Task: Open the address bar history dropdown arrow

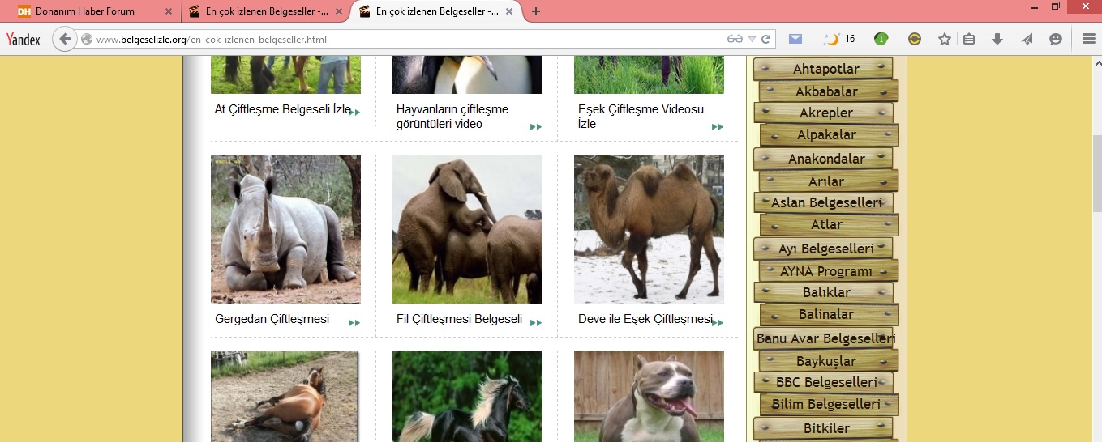Action: (752, 39)
